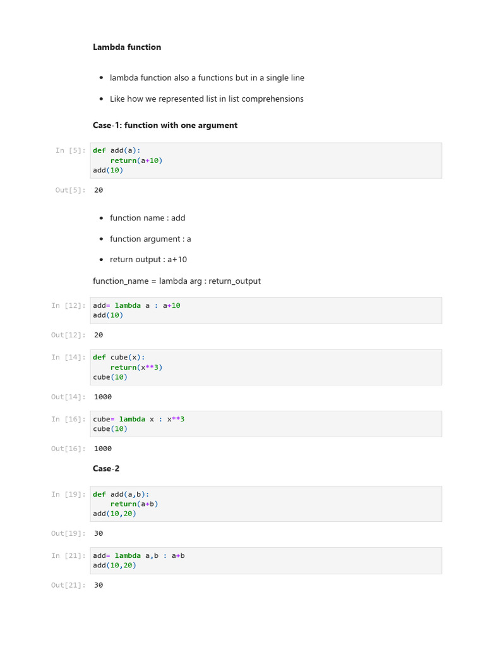This screenshot has width=485, height=647.
Task: Click the Out[12] output prompt label
Action: [x=68, y=336]
